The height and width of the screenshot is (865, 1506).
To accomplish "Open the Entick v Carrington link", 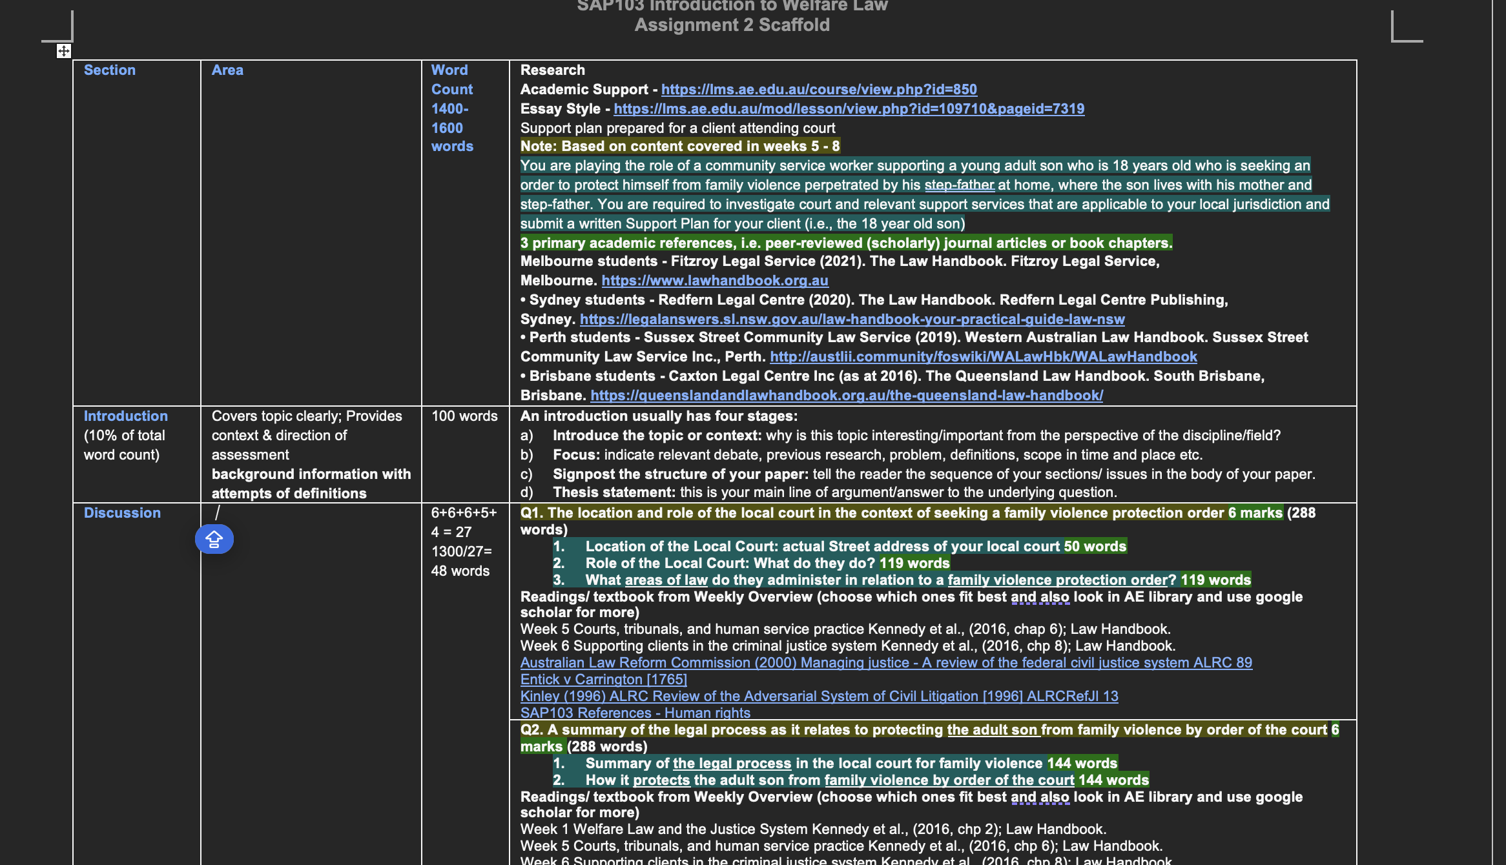I will [603, 680].
